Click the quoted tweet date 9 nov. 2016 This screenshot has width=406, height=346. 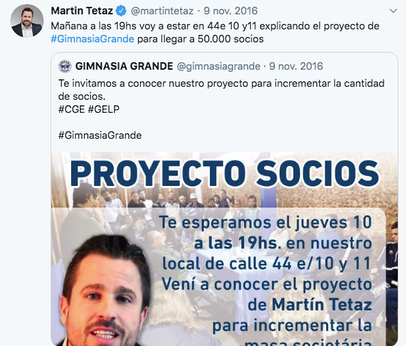point(296,66)
